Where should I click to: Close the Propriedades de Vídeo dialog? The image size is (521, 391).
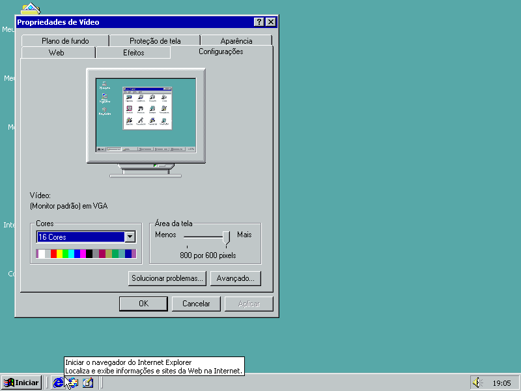pyautogui.click(x=270, y=22)
